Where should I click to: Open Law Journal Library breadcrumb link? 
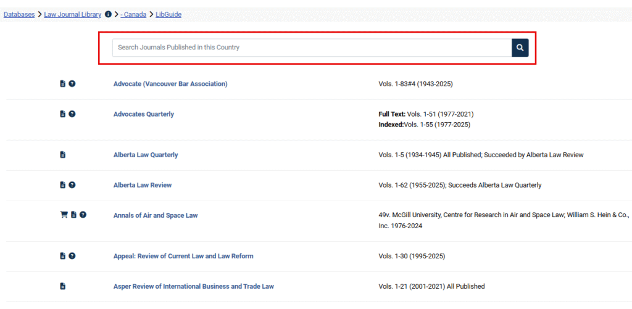pos(72,14)
